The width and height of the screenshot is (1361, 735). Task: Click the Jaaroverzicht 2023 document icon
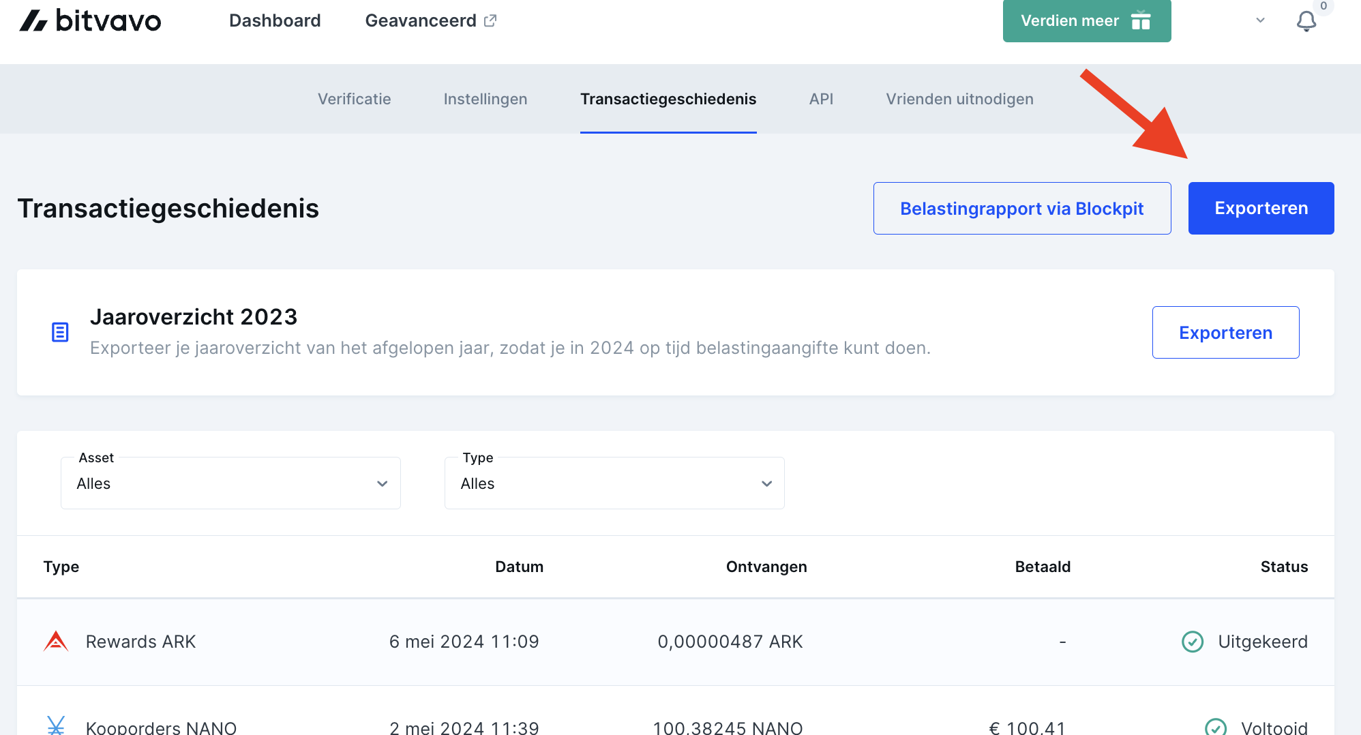[x=60, y=332]
